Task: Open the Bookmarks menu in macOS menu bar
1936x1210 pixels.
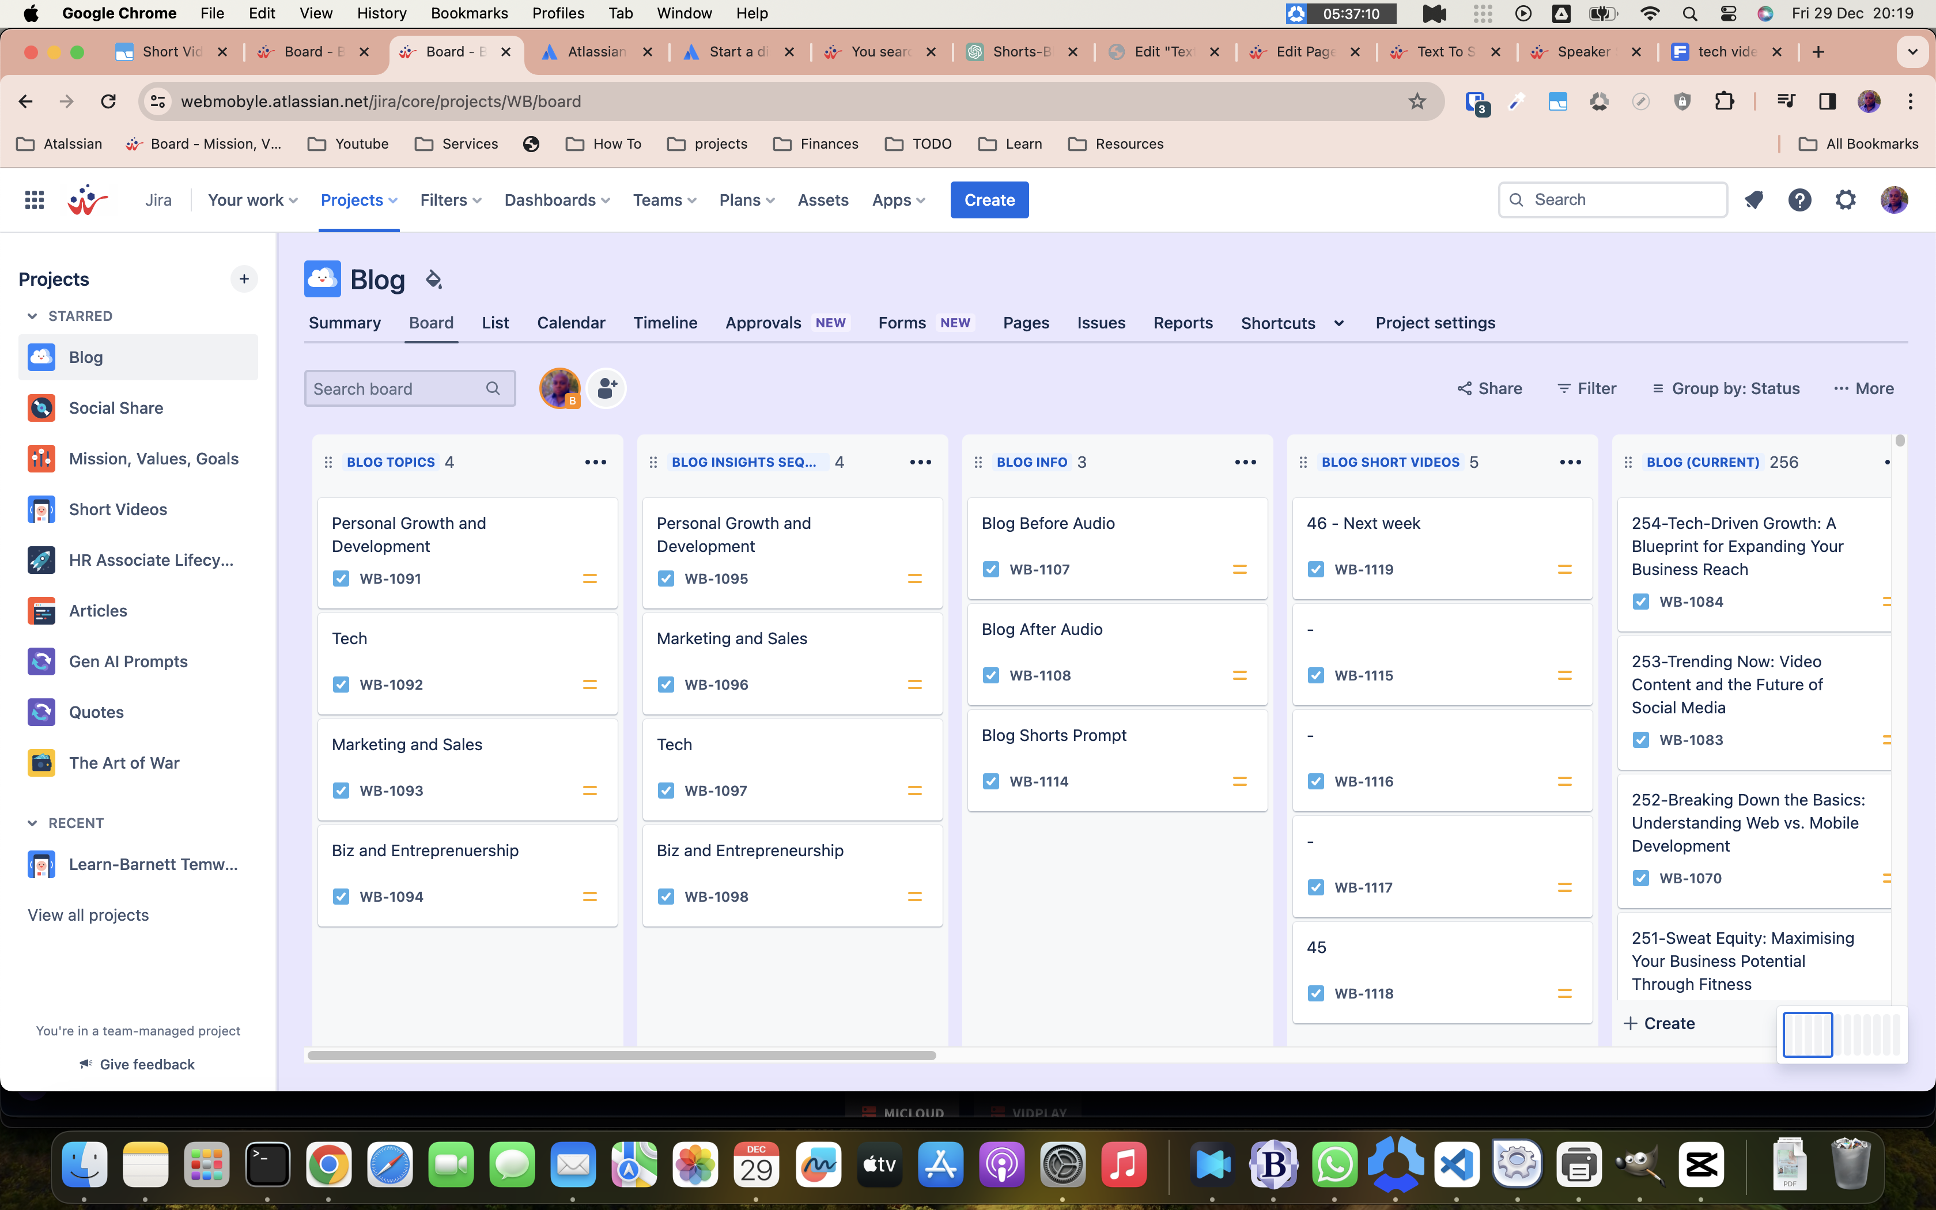Action: pyautogui.click(x=469, y=13)
